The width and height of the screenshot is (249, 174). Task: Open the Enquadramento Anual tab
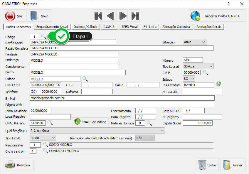pos(52,27)
